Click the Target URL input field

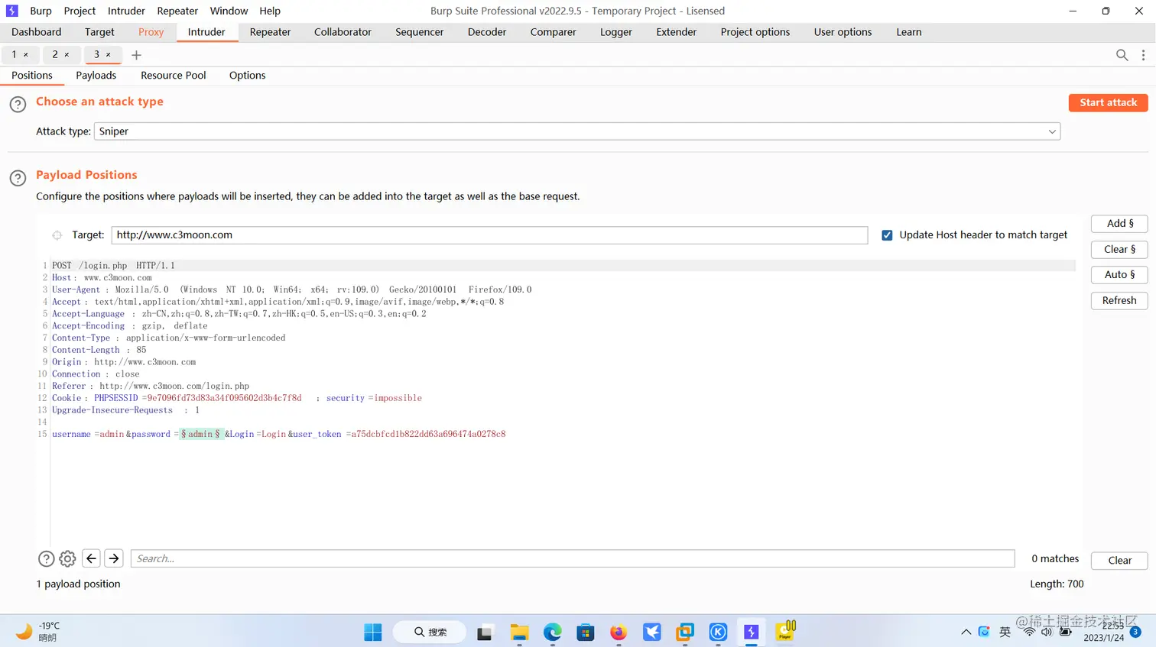click(489, 235)
